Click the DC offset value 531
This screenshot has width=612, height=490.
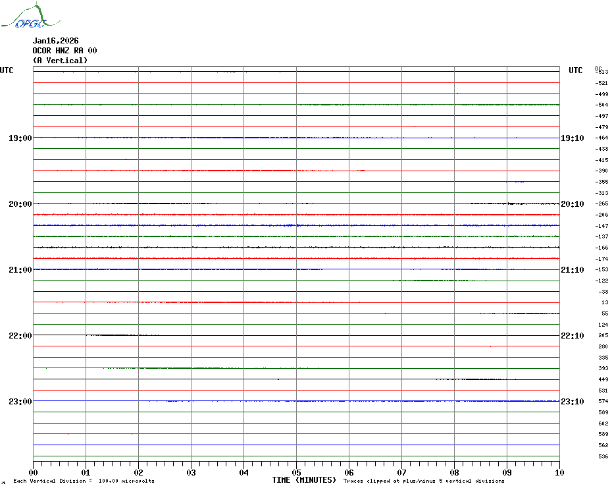coord(603,391)
